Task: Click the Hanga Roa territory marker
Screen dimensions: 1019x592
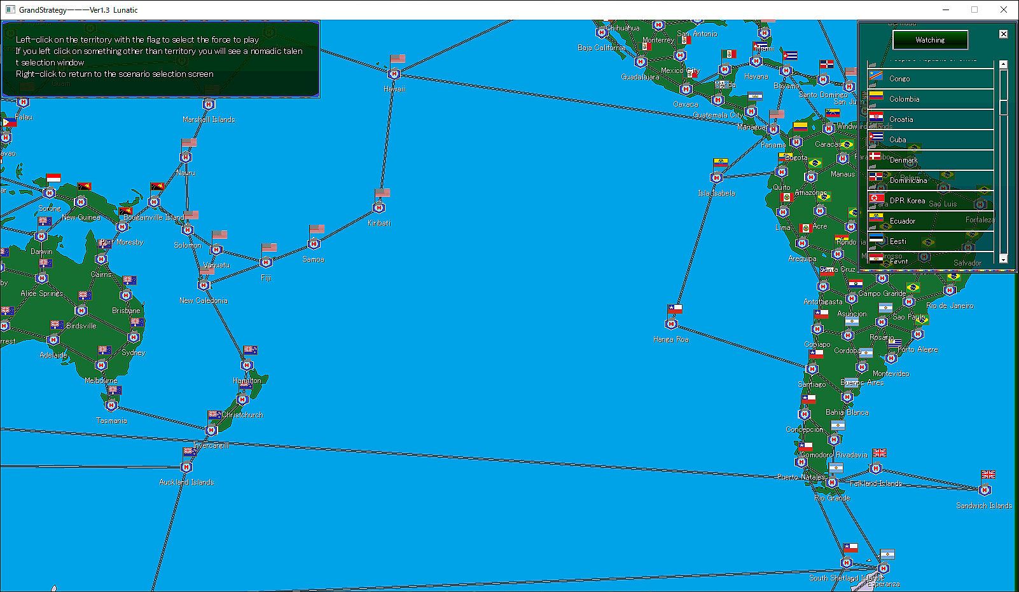Action: (x=672, y=324)
